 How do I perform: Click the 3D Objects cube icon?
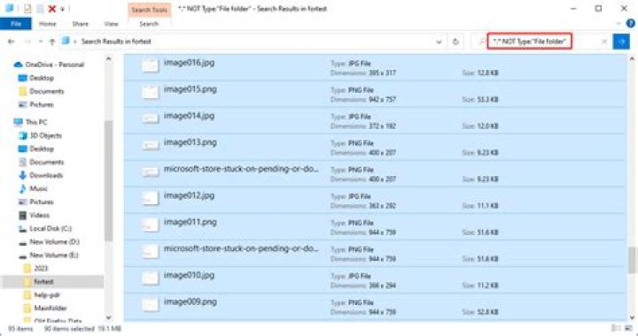(23, 135)
